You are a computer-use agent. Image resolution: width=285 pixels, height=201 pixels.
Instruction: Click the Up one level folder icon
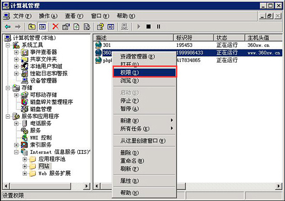pos(32,27)
